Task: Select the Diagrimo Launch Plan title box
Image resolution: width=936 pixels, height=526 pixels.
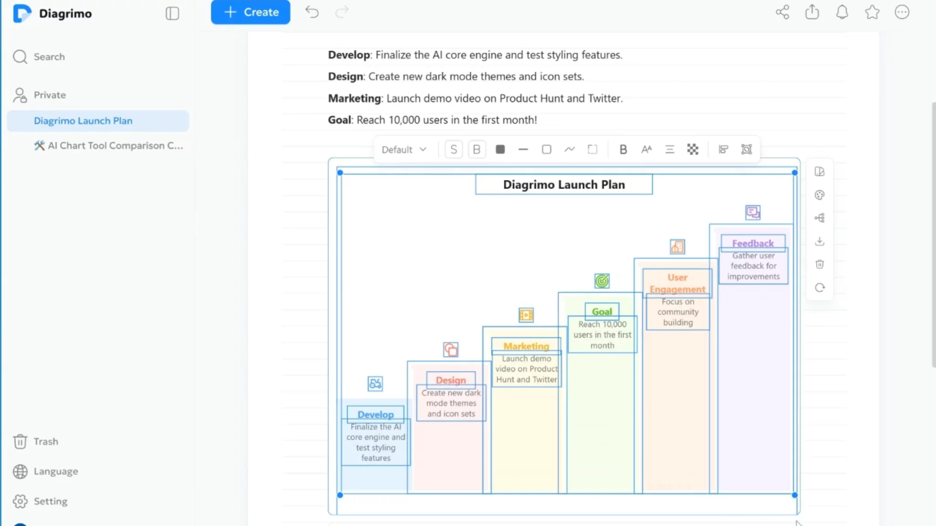Action: pyautogui.click(x=564, y=184)
